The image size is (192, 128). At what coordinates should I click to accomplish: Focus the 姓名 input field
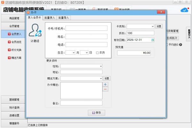86,36
